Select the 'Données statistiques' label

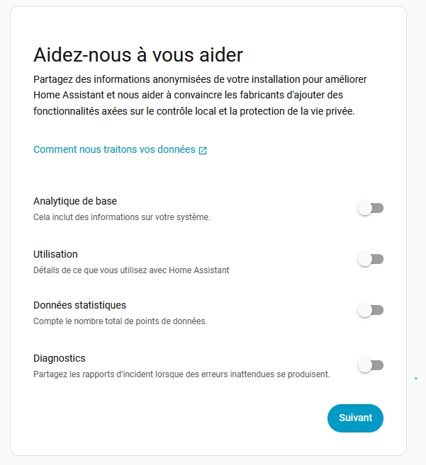coord(79,305)
